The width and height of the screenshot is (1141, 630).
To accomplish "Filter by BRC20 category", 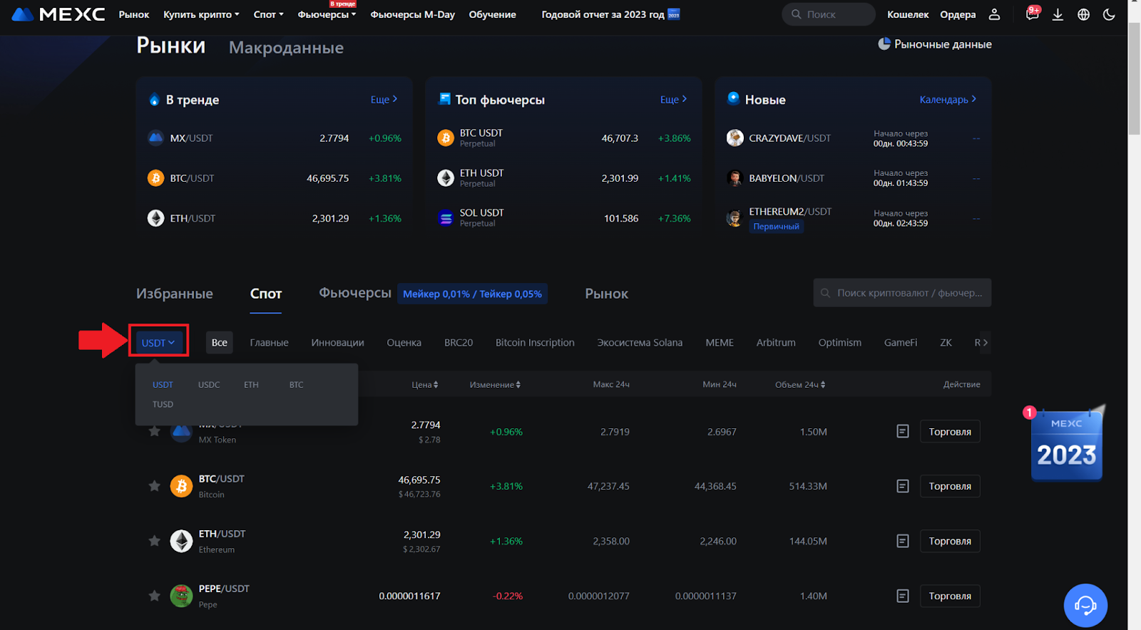I will [x=459, y=343].
